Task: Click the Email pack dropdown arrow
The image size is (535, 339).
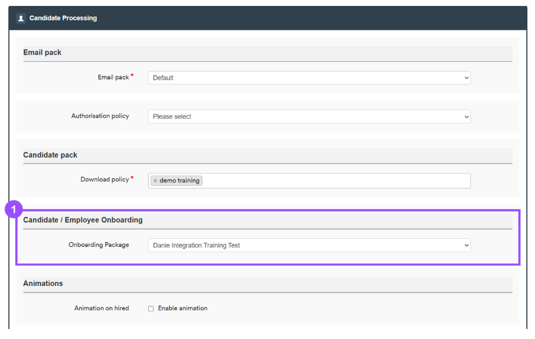Action: [x=467, y=78]
